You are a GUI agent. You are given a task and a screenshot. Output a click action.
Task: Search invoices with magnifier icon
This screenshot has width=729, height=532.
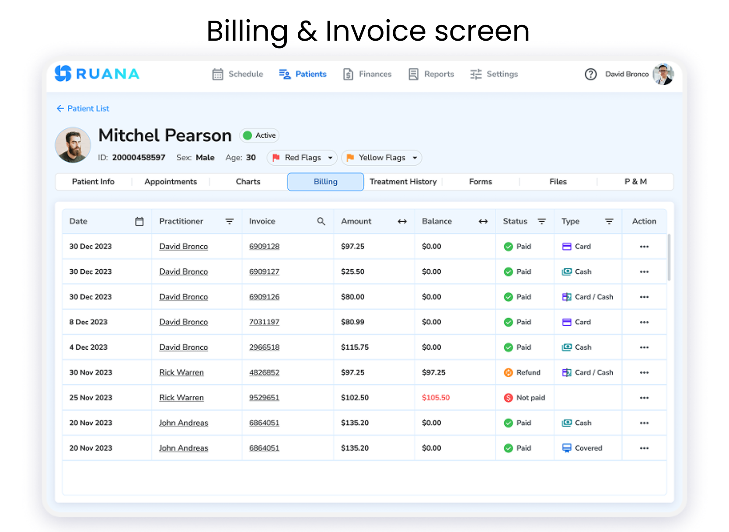321,221
